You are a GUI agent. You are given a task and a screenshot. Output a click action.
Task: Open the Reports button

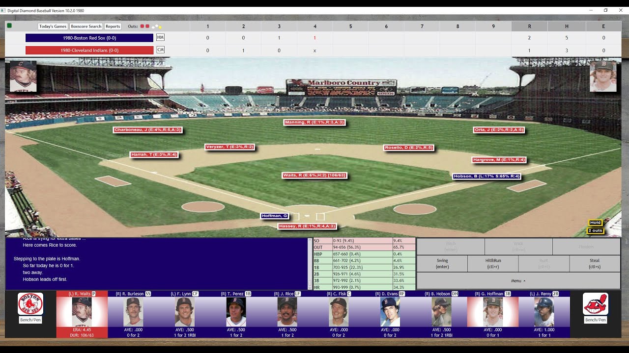113,26
